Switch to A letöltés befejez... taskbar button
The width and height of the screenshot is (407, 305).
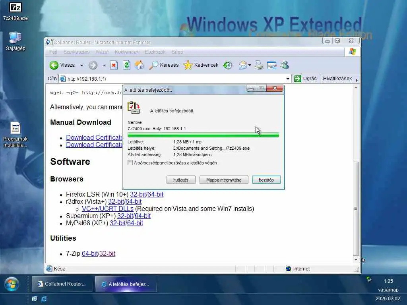click(x=126, y=284)
